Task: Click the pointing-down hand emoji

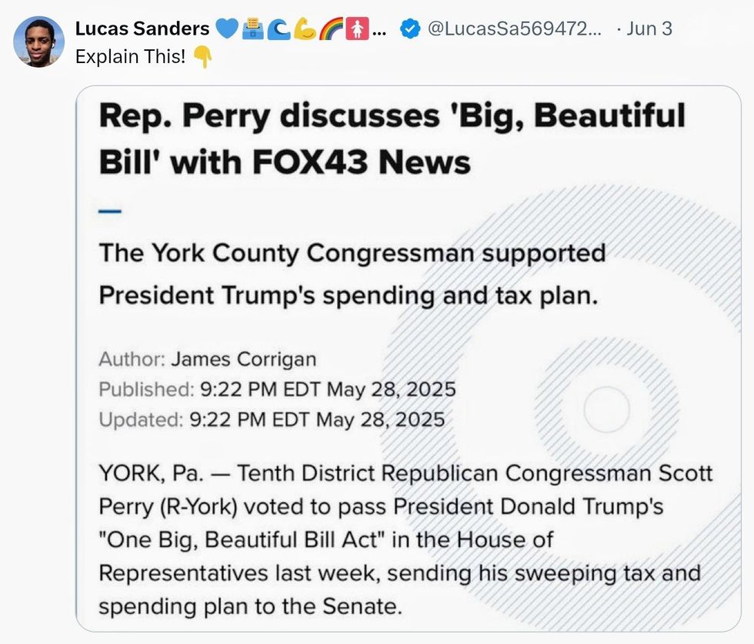Action: pyautogui.click(x=202, y=58)
